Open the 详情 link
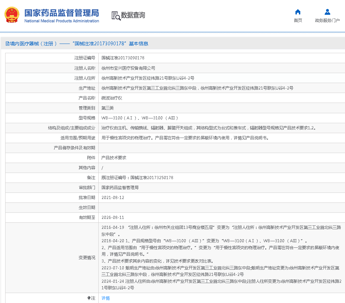 tap(106, 298)
